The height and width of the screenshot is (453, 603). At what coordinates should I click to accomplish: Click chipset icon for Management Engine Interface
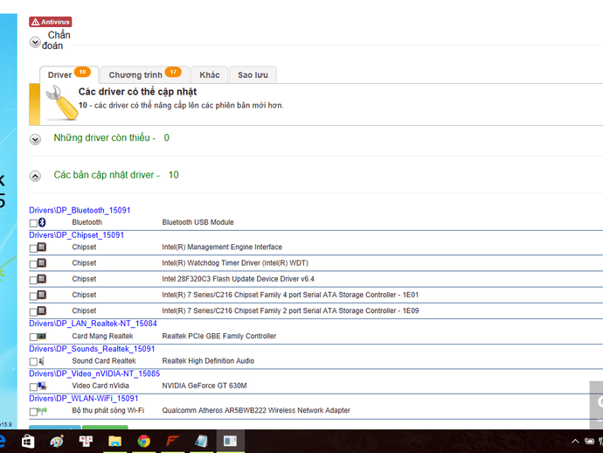(x=42, y=247)
